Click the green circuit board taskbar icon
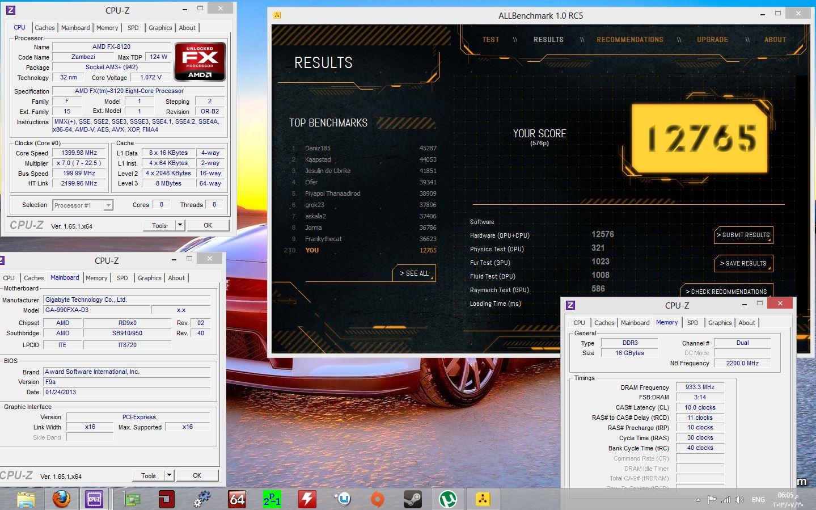This screenshot has height=510, width=816. 132,499
